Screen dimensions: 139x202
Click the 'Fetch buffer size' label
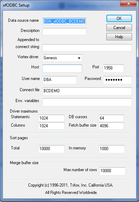[x=82, y=125]
